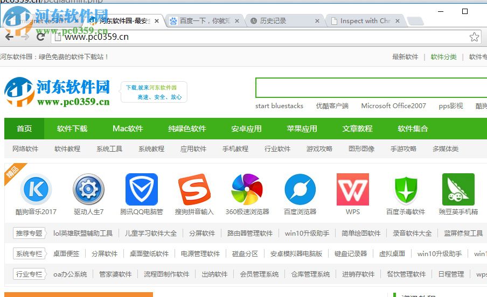487x297 pixels.
Task: Click the 优酷客户端 hot search link
Action: pos(332,106)
